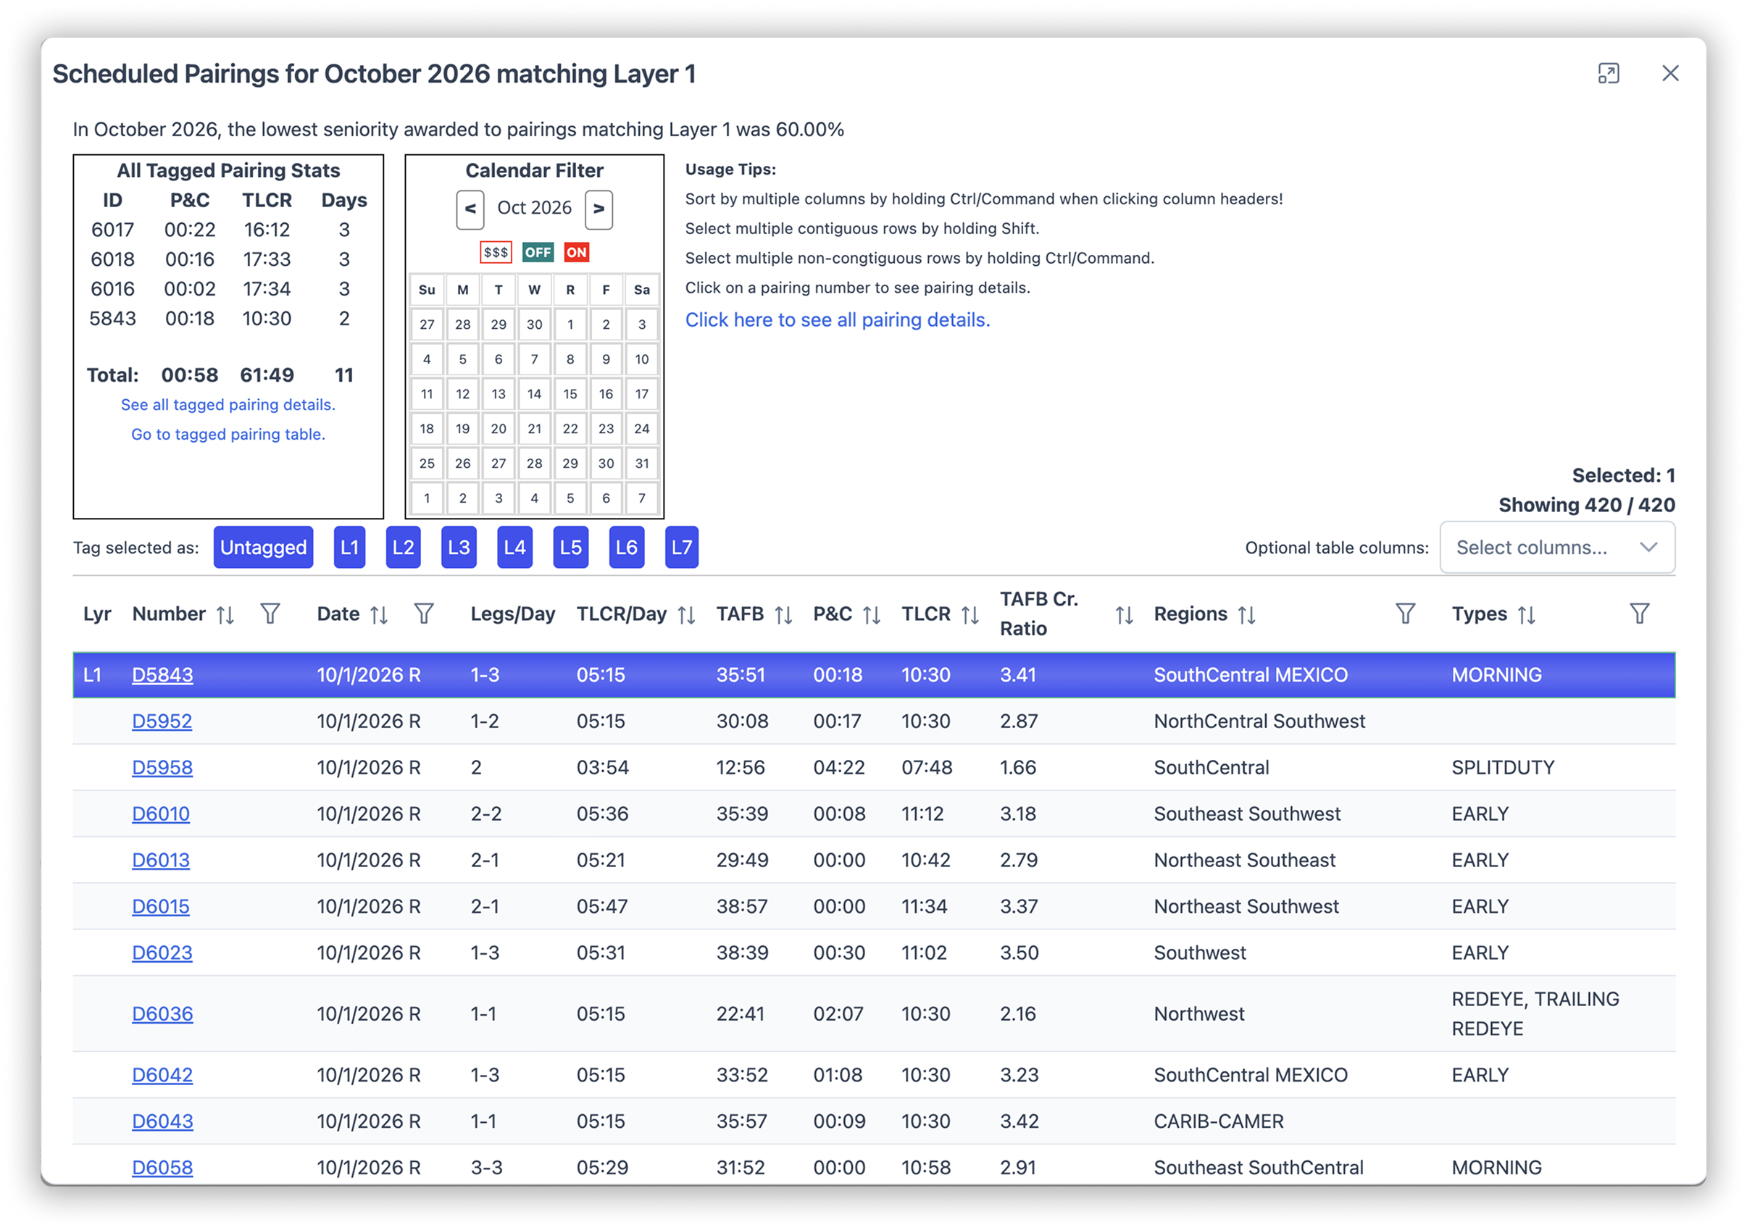Sort by TLCR column arrows
This screenshot has height=1230, width=1747.
click(970, 614)
